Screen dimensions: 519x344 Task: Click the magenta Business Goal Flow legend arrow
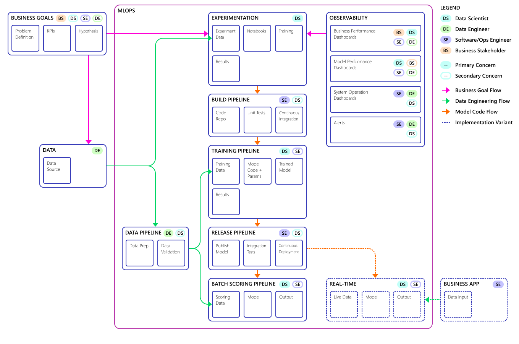coord(446,90)
